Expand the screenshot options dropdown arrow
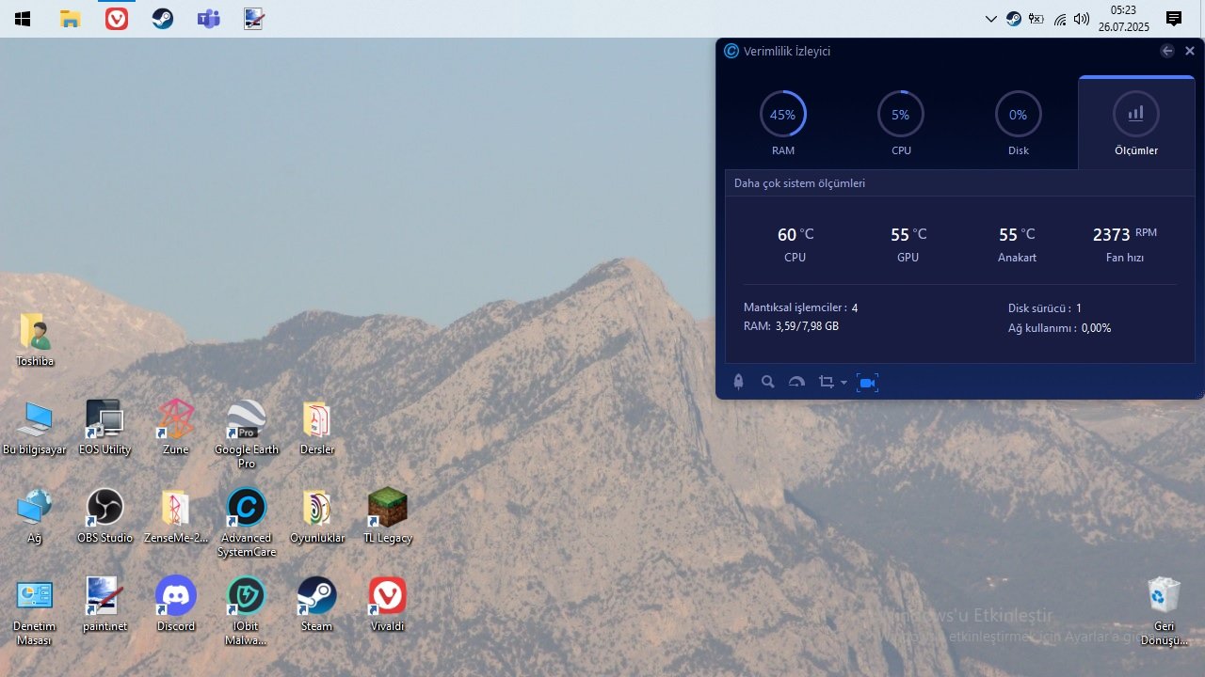 pos(843,383)
